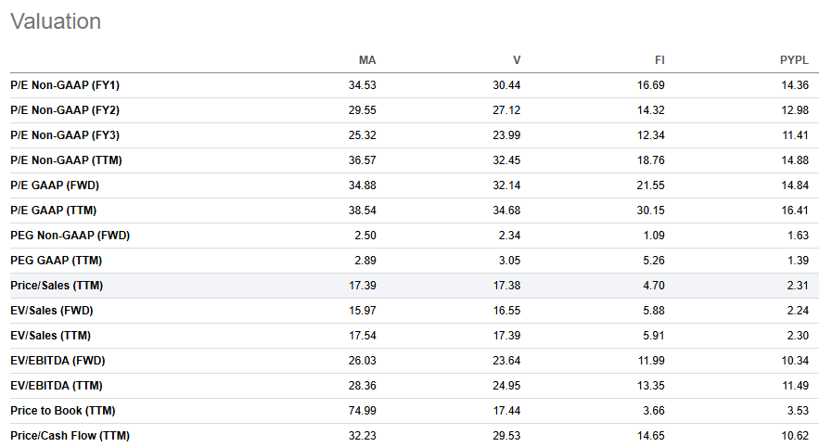Image resolution: width=819 pixels, height=447 pixels.
Task: Click the Valuation section heading
Action: tap(56, 21)
